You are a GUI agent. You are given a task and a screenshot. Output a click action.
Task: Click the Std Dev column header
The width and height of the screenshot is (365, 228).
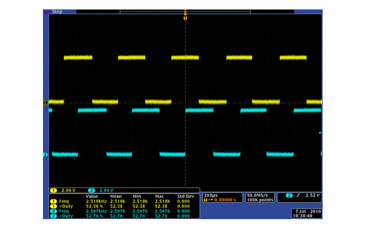coord(186,197)
